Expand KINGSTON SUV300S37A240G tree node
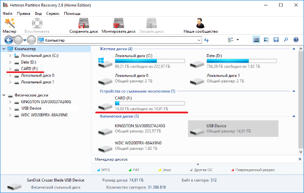304x193 pixels. pyautogui.click(x=10, y=102)
